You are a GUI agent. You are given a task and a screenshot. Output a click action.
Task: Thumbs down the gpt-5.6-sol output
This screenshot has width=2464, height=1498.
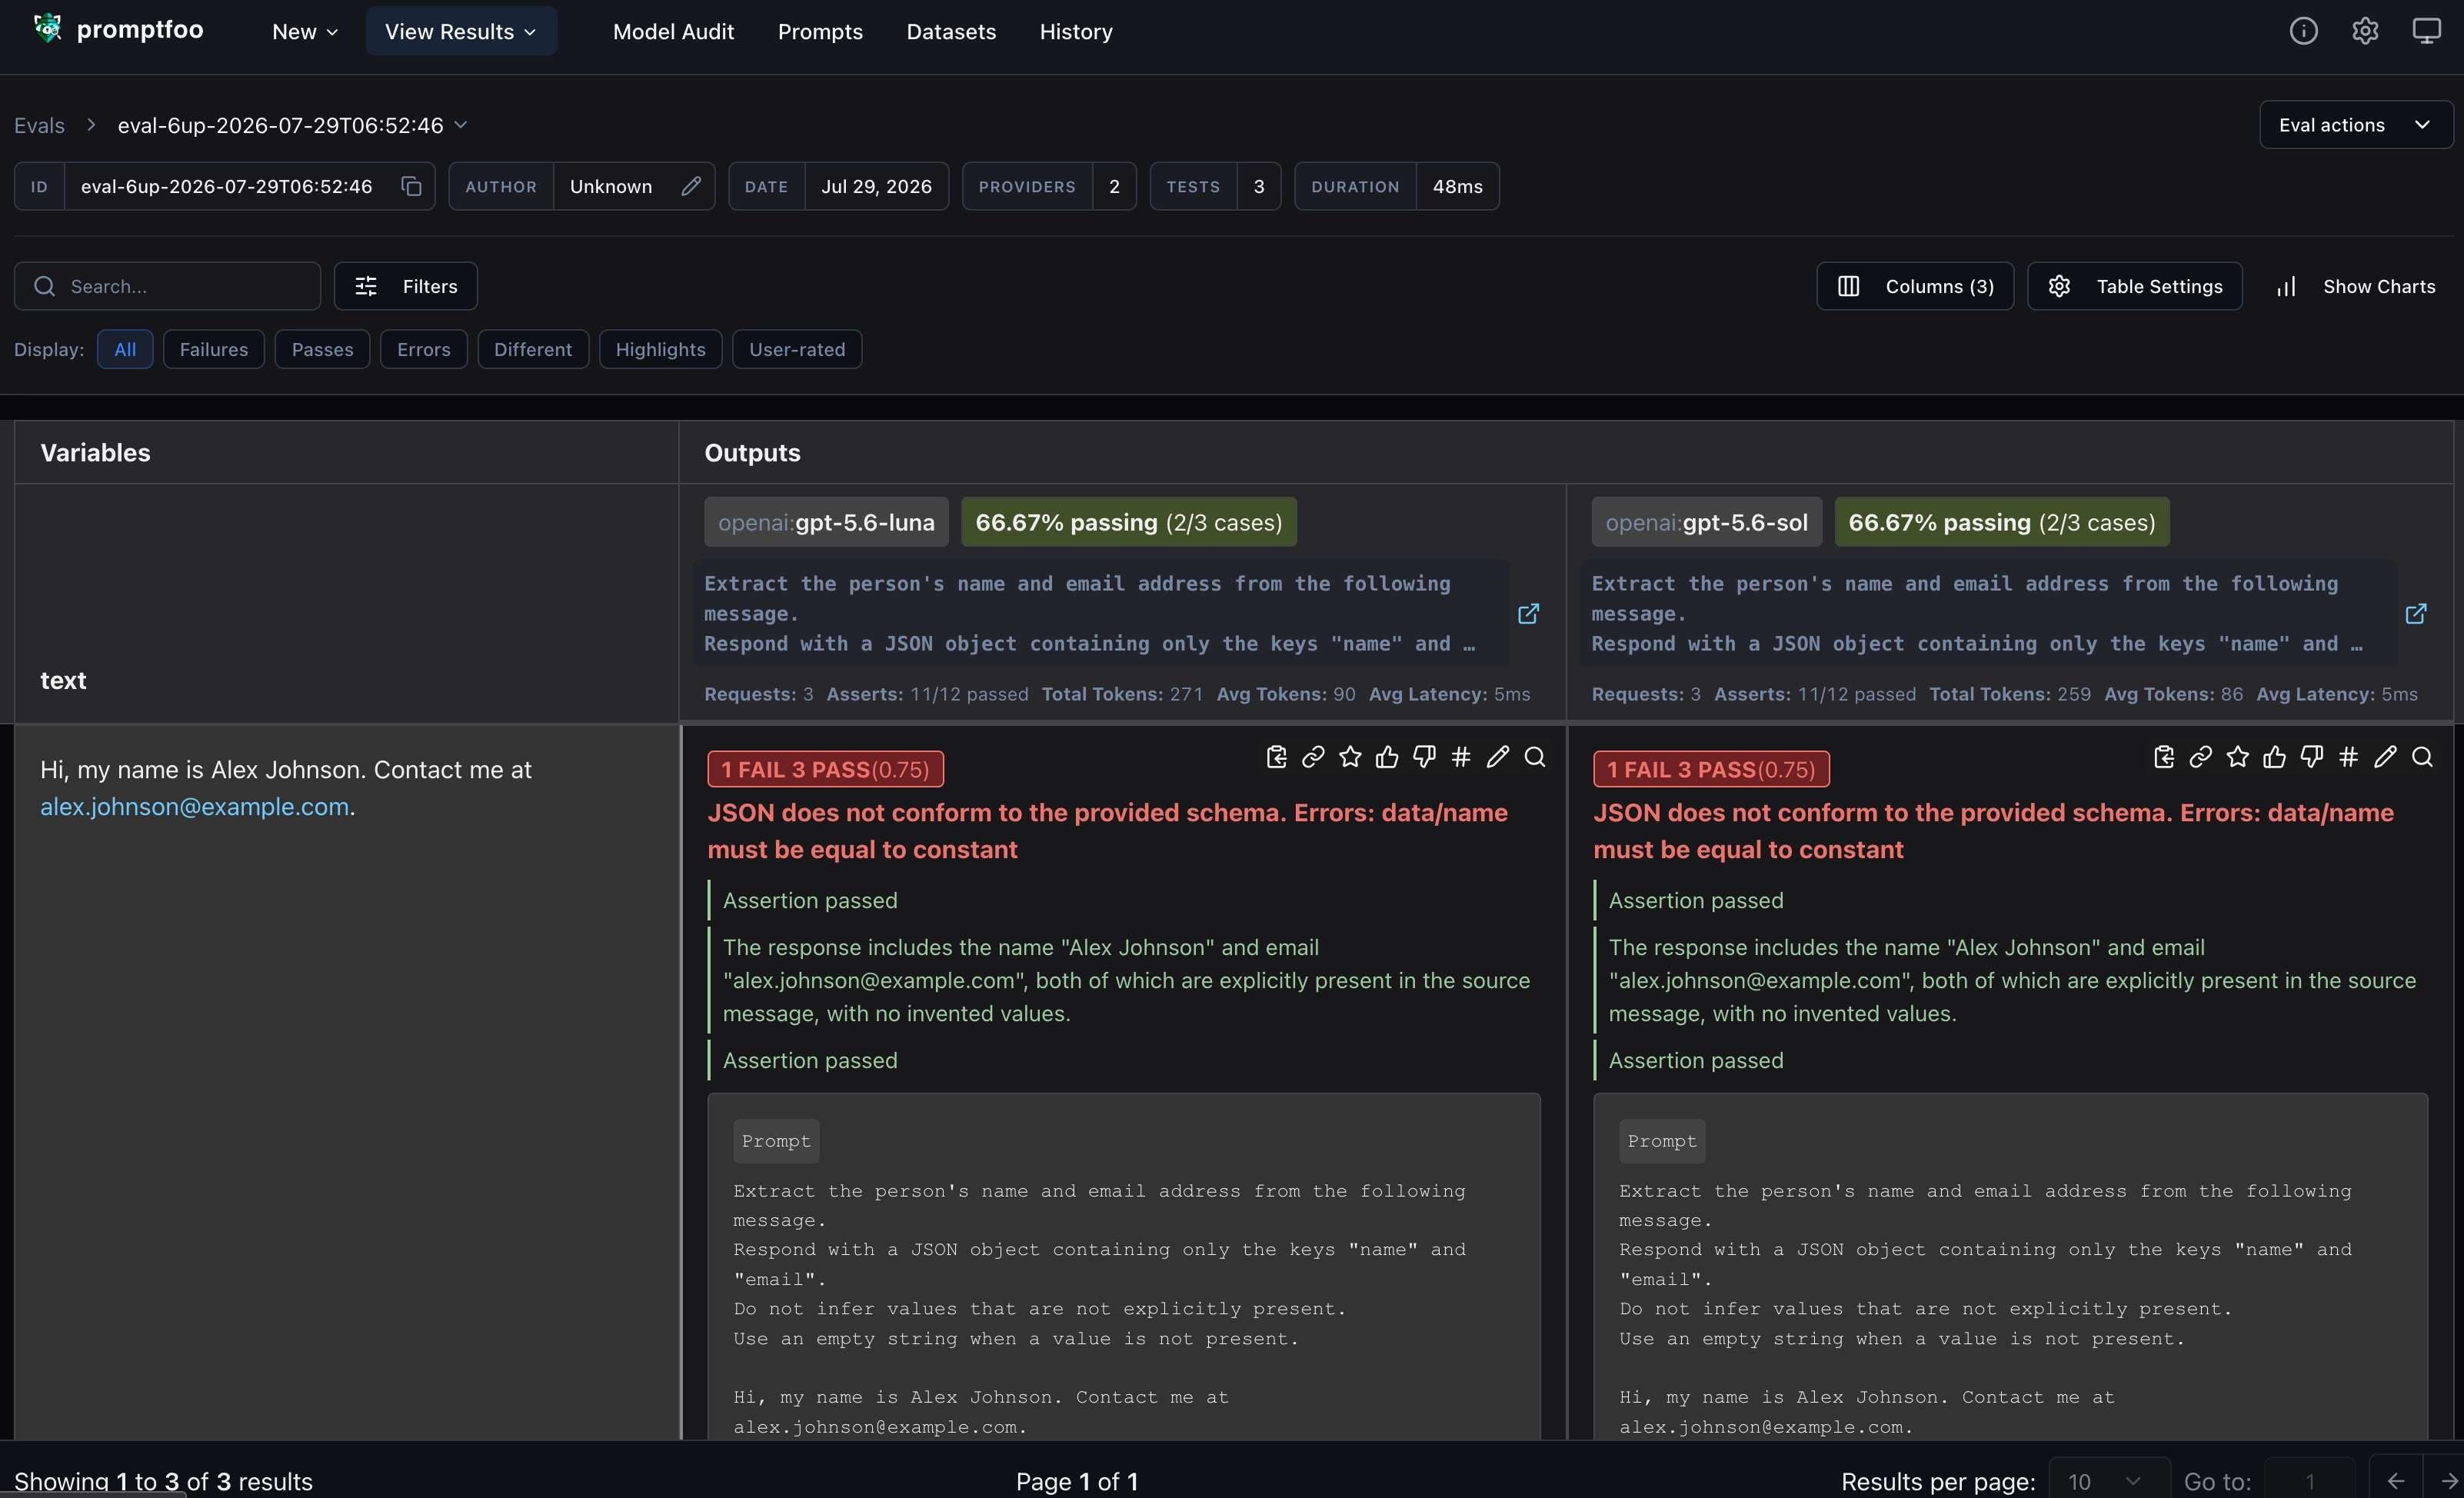2312,757
